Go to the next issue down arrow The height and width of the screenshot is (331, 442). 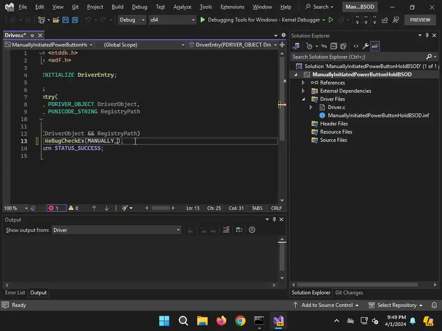pyautogui.click(x=107, y=208)
